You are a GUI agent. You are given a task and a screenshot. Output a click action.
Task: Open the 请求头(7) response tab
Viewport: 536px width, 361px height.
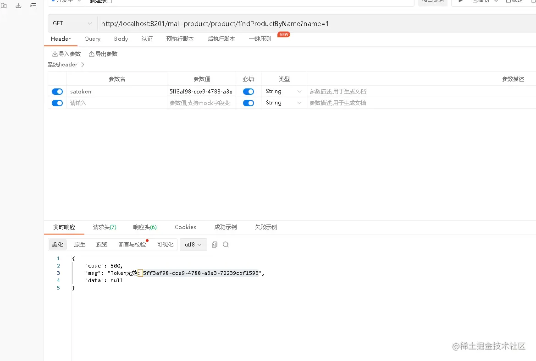104,227
